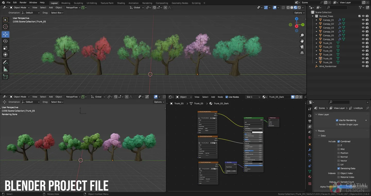
Task: Click the zoom magnifier viewport gizmo
Action: pos(302,35)
